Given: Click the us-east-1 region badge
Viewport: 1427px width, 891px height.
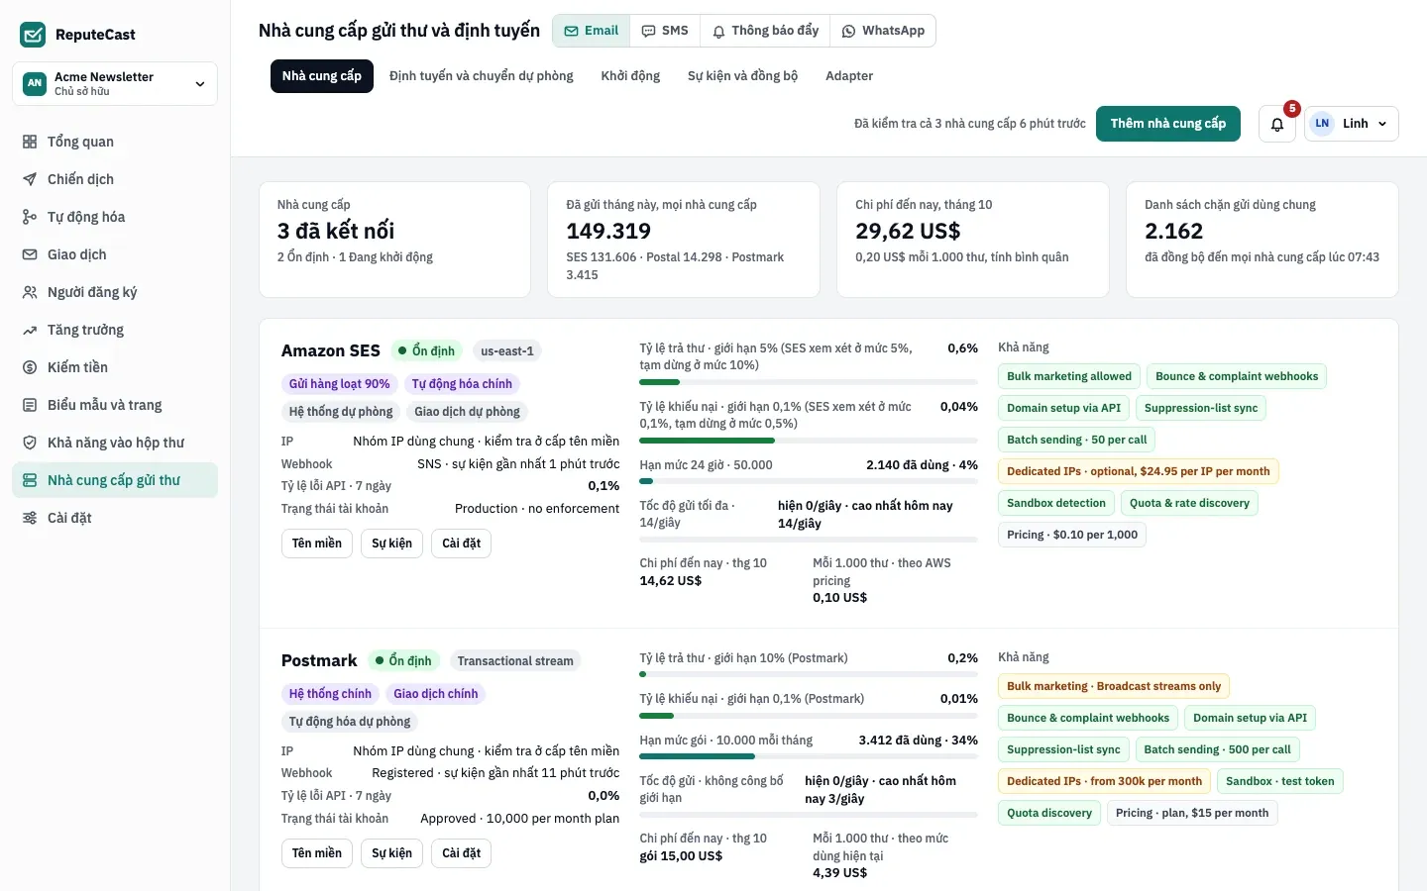Looking at the screenshot, I should (507, 351).
